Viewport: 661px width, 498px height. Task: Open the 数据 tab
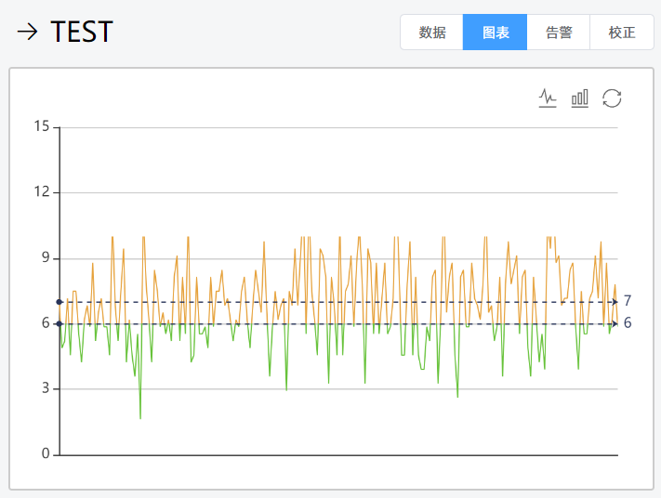(x=431, y=33)
